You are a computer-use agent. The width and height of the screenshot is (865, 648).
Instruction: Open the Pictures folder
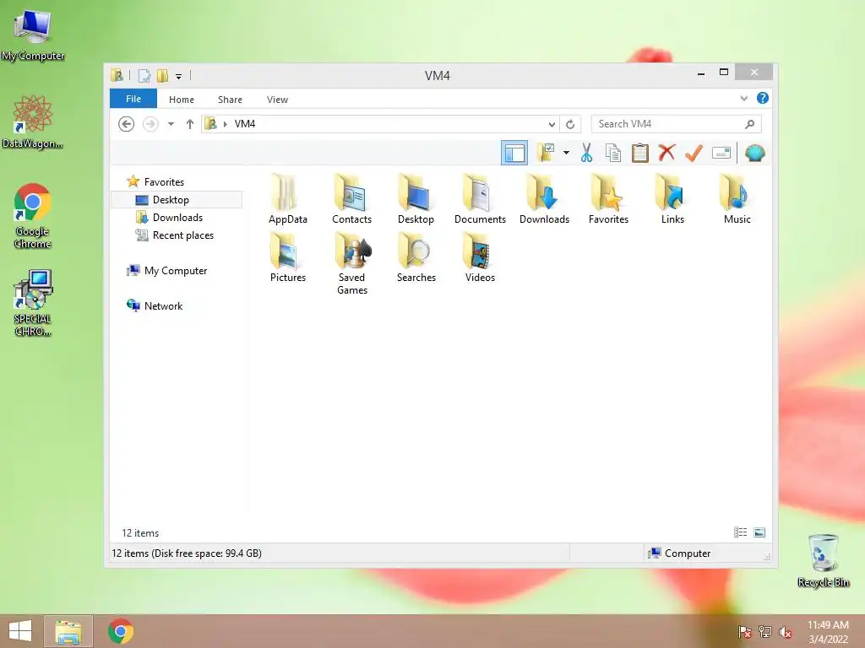(287, 258)
